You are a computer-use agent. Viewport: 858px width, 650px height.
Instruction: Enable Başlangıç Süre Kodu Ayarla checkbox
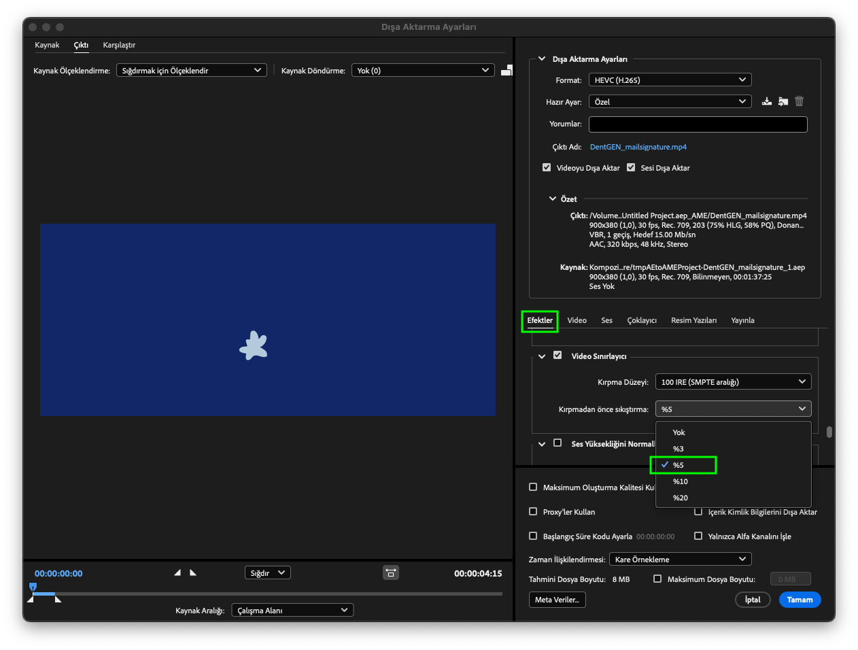(x=533, y=536)
